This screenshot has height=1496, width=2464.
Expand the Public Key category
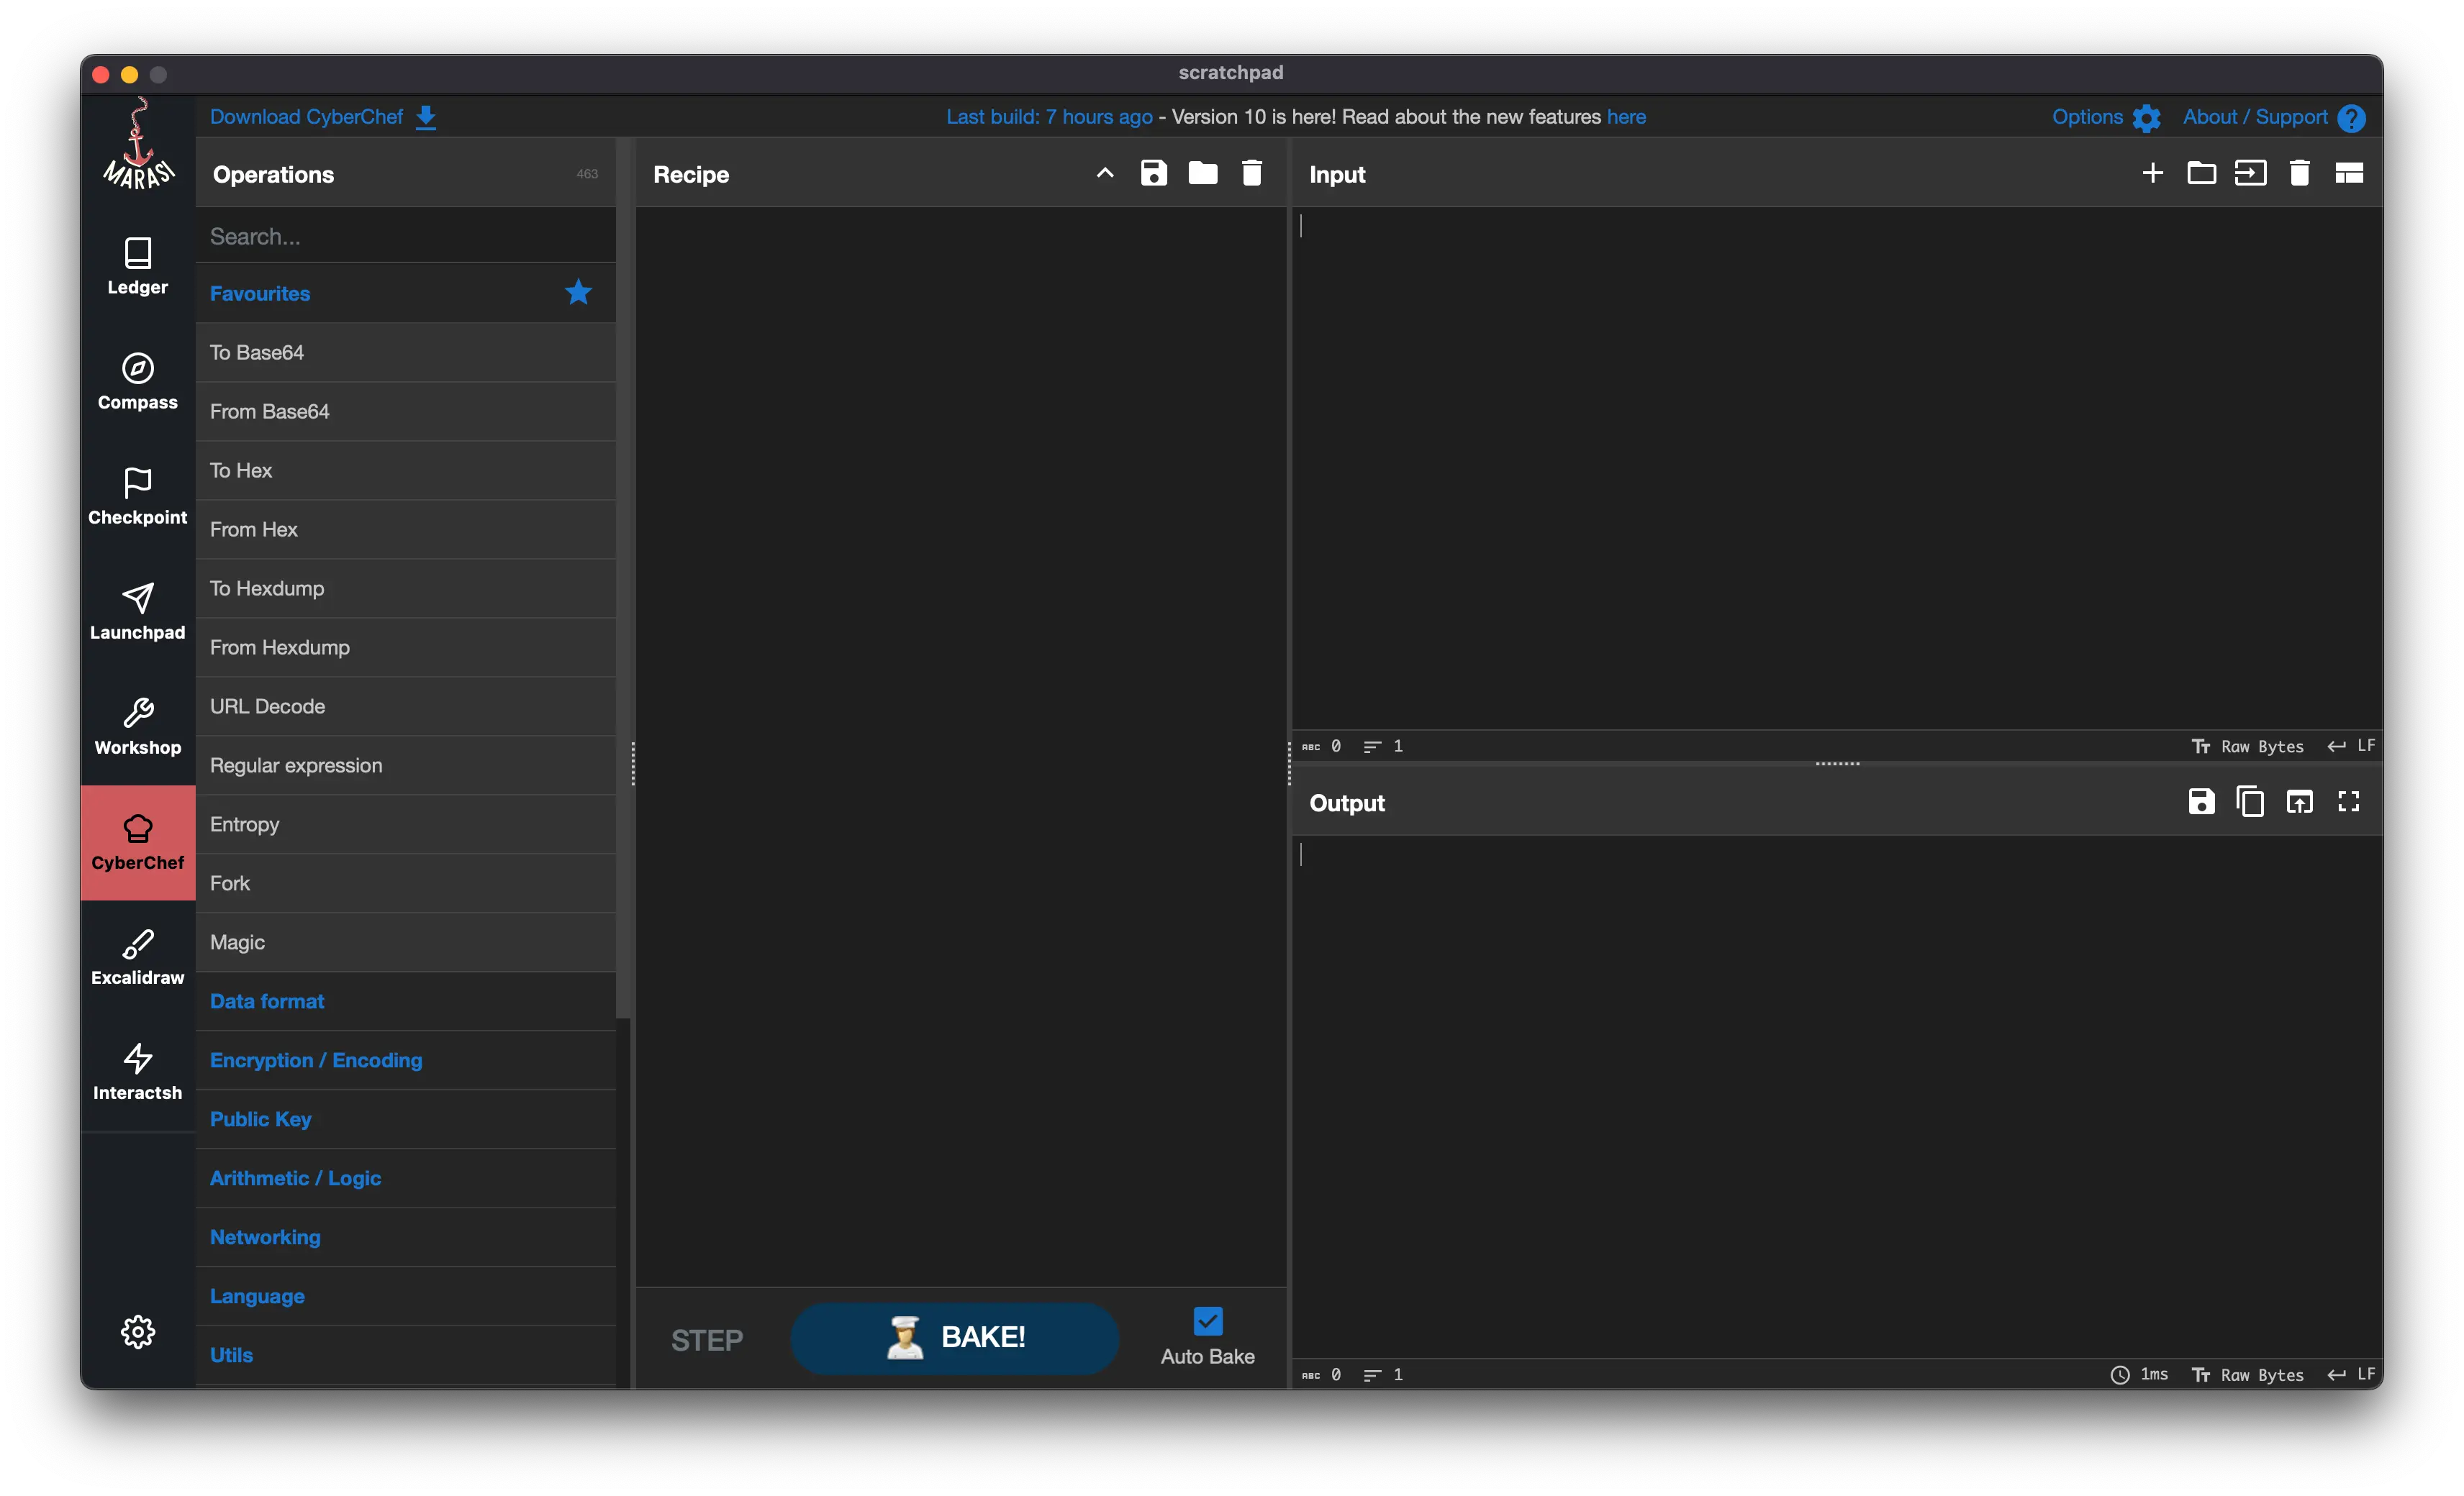[405, 1118]
